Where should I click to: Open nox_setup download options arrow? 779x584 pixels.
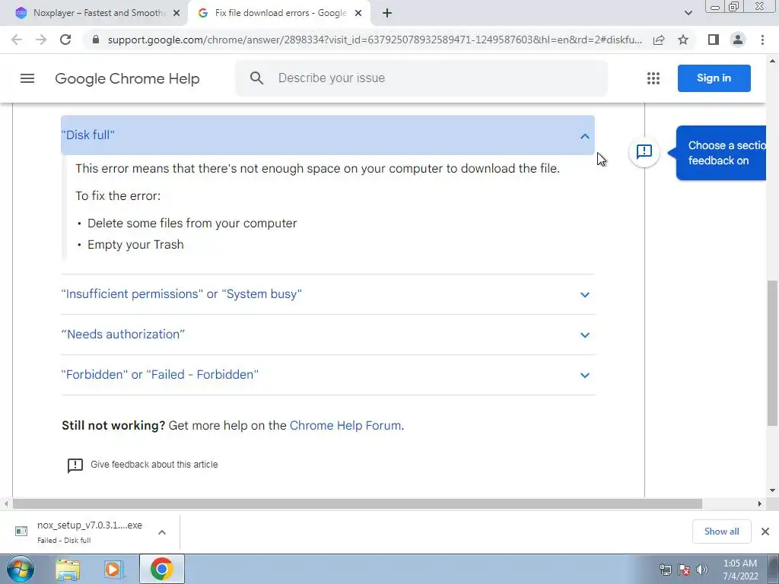[x=161, y=532]
